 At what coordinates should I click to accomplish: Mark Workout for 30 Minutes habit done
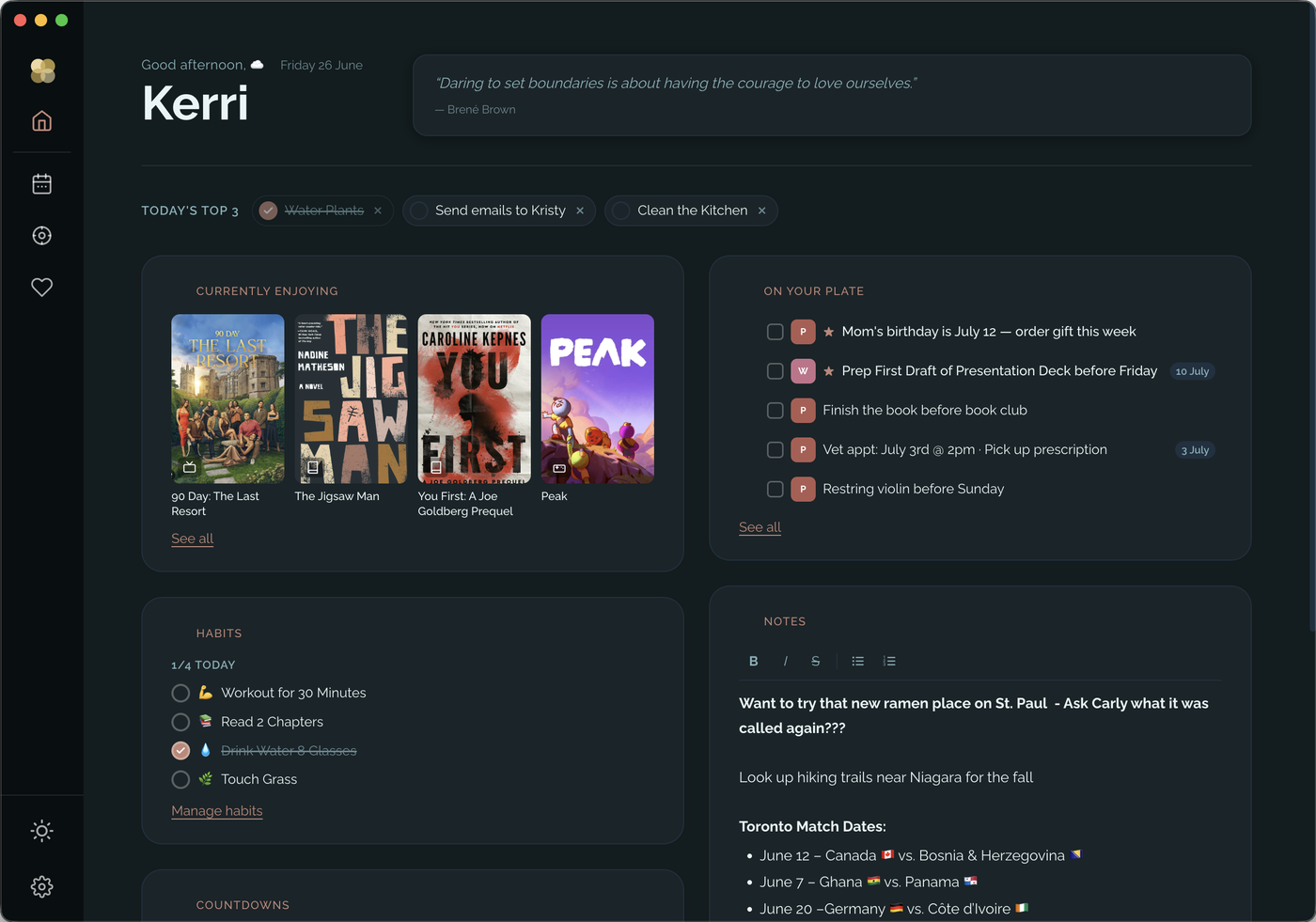click(x=180, y=693)
